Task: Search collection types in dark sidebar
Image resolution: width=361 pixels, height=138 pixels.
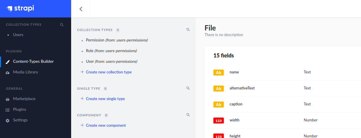Action: coord(62,25)
